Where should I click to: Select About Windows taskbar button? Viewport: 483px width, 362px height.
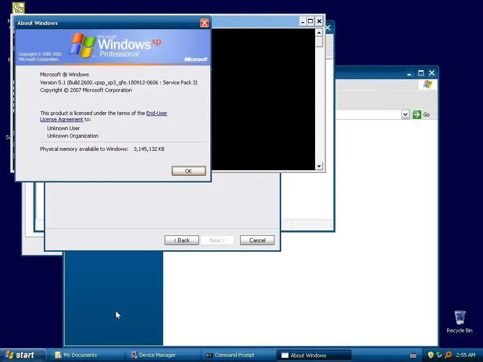point(314,355)
